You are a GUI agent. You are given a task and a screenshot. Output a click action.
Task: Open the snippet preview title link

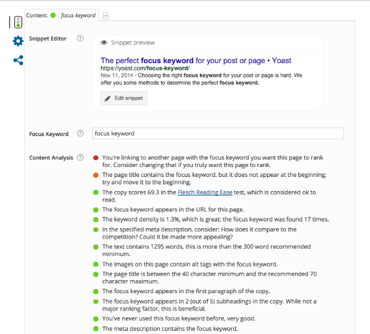point(196,61)
